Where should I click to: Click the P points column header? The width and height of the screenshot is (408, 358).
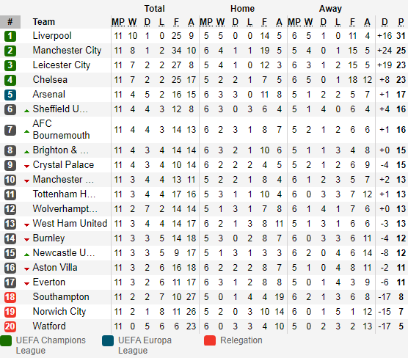point(401,22)
